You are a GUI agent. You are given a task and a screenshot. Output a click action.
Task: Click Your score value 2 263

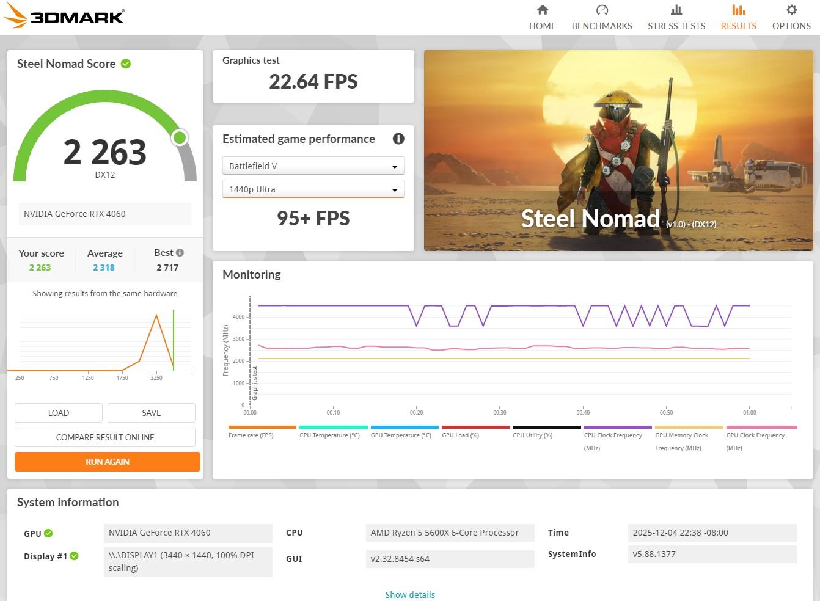tap(40, 268)
